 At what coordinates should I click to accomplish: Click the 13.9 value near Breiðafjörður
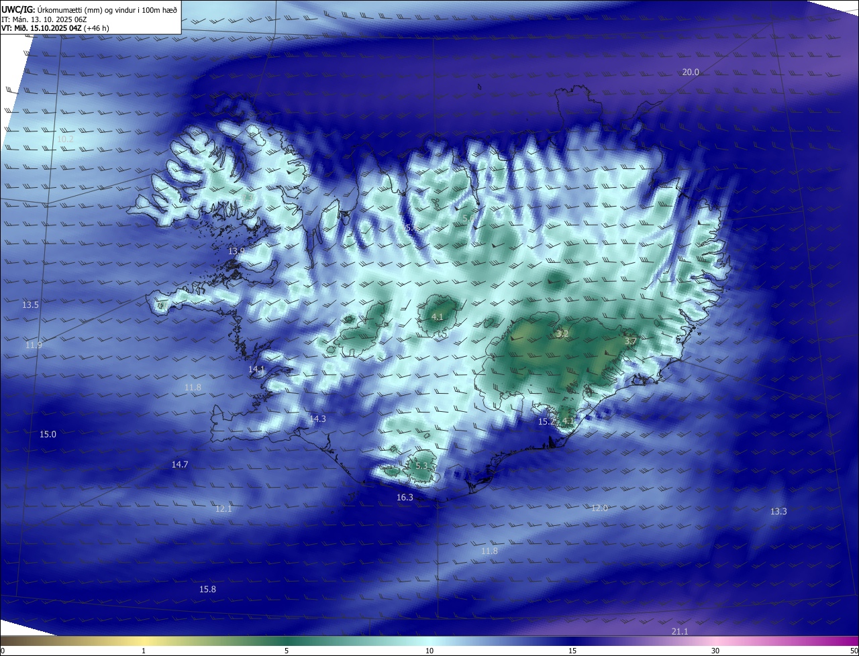click(236, 252)
